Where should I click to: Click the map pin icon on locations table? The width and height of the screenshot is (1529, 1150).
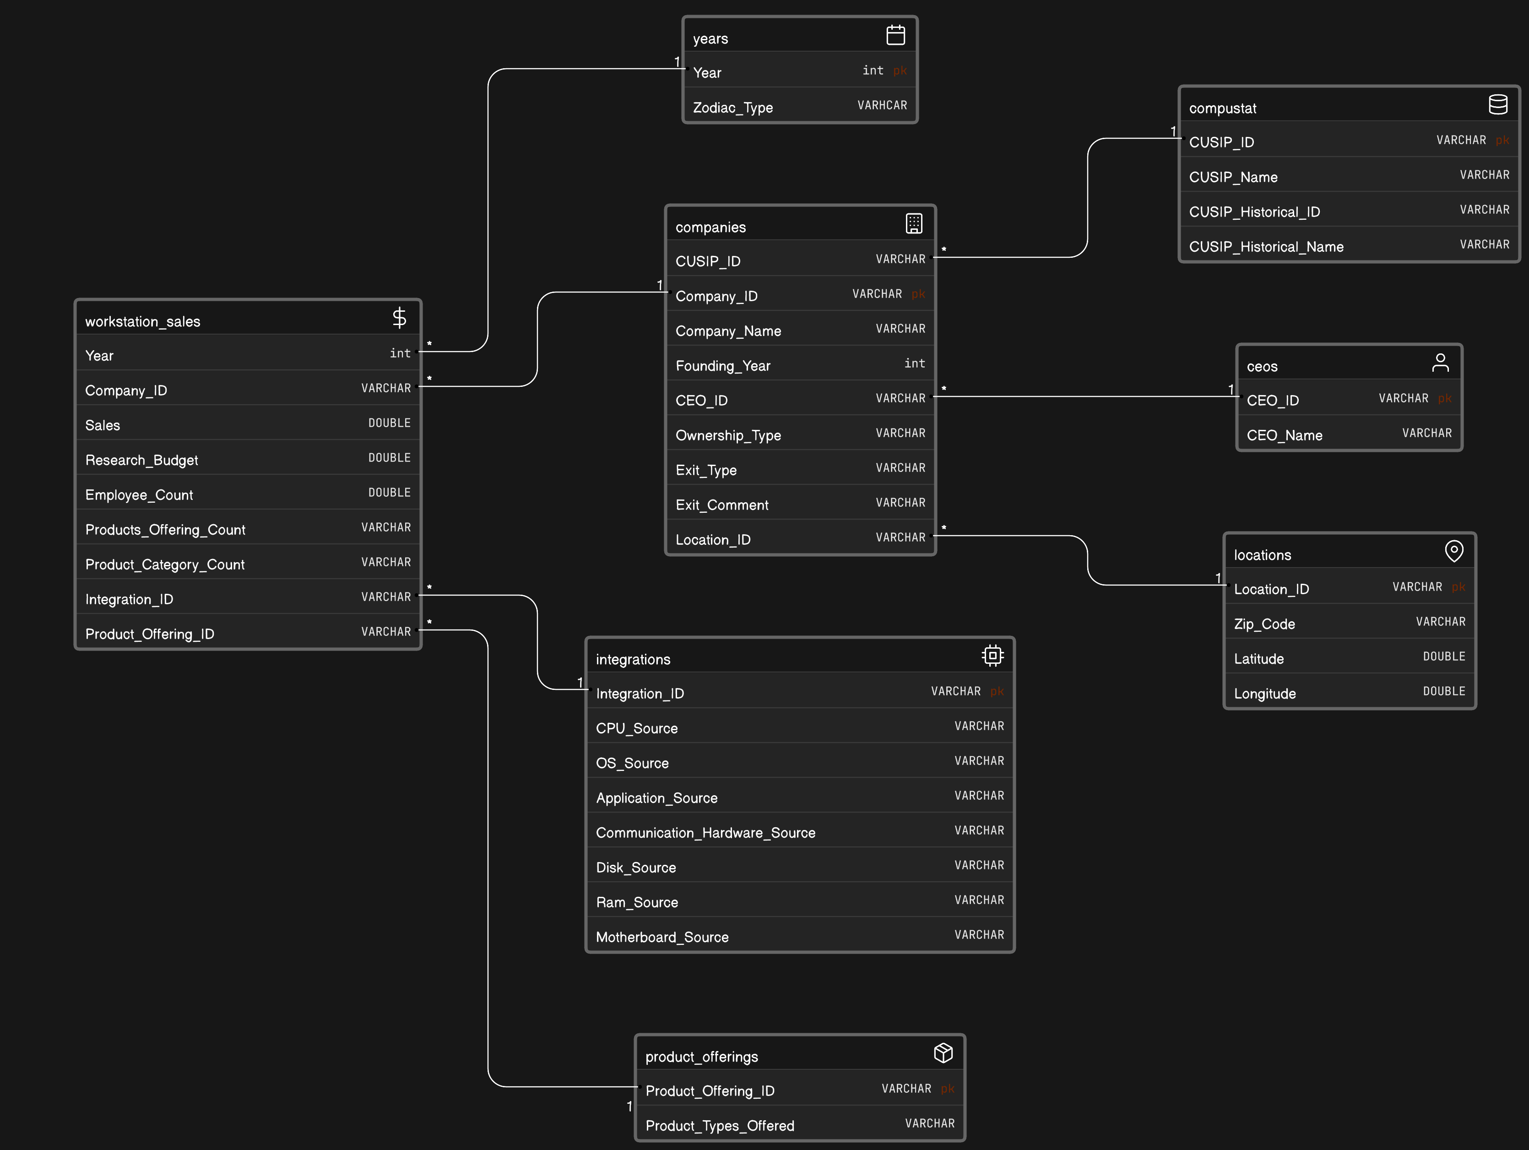tap(1453, 551)
